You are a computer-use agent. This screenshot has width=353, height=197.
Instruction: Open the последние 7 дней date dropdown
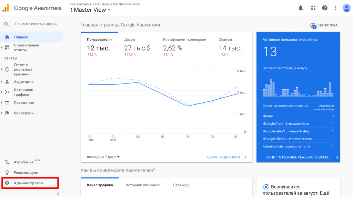[103, 157]
